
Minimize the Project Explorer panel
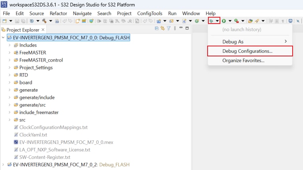(x=181, y=29)
